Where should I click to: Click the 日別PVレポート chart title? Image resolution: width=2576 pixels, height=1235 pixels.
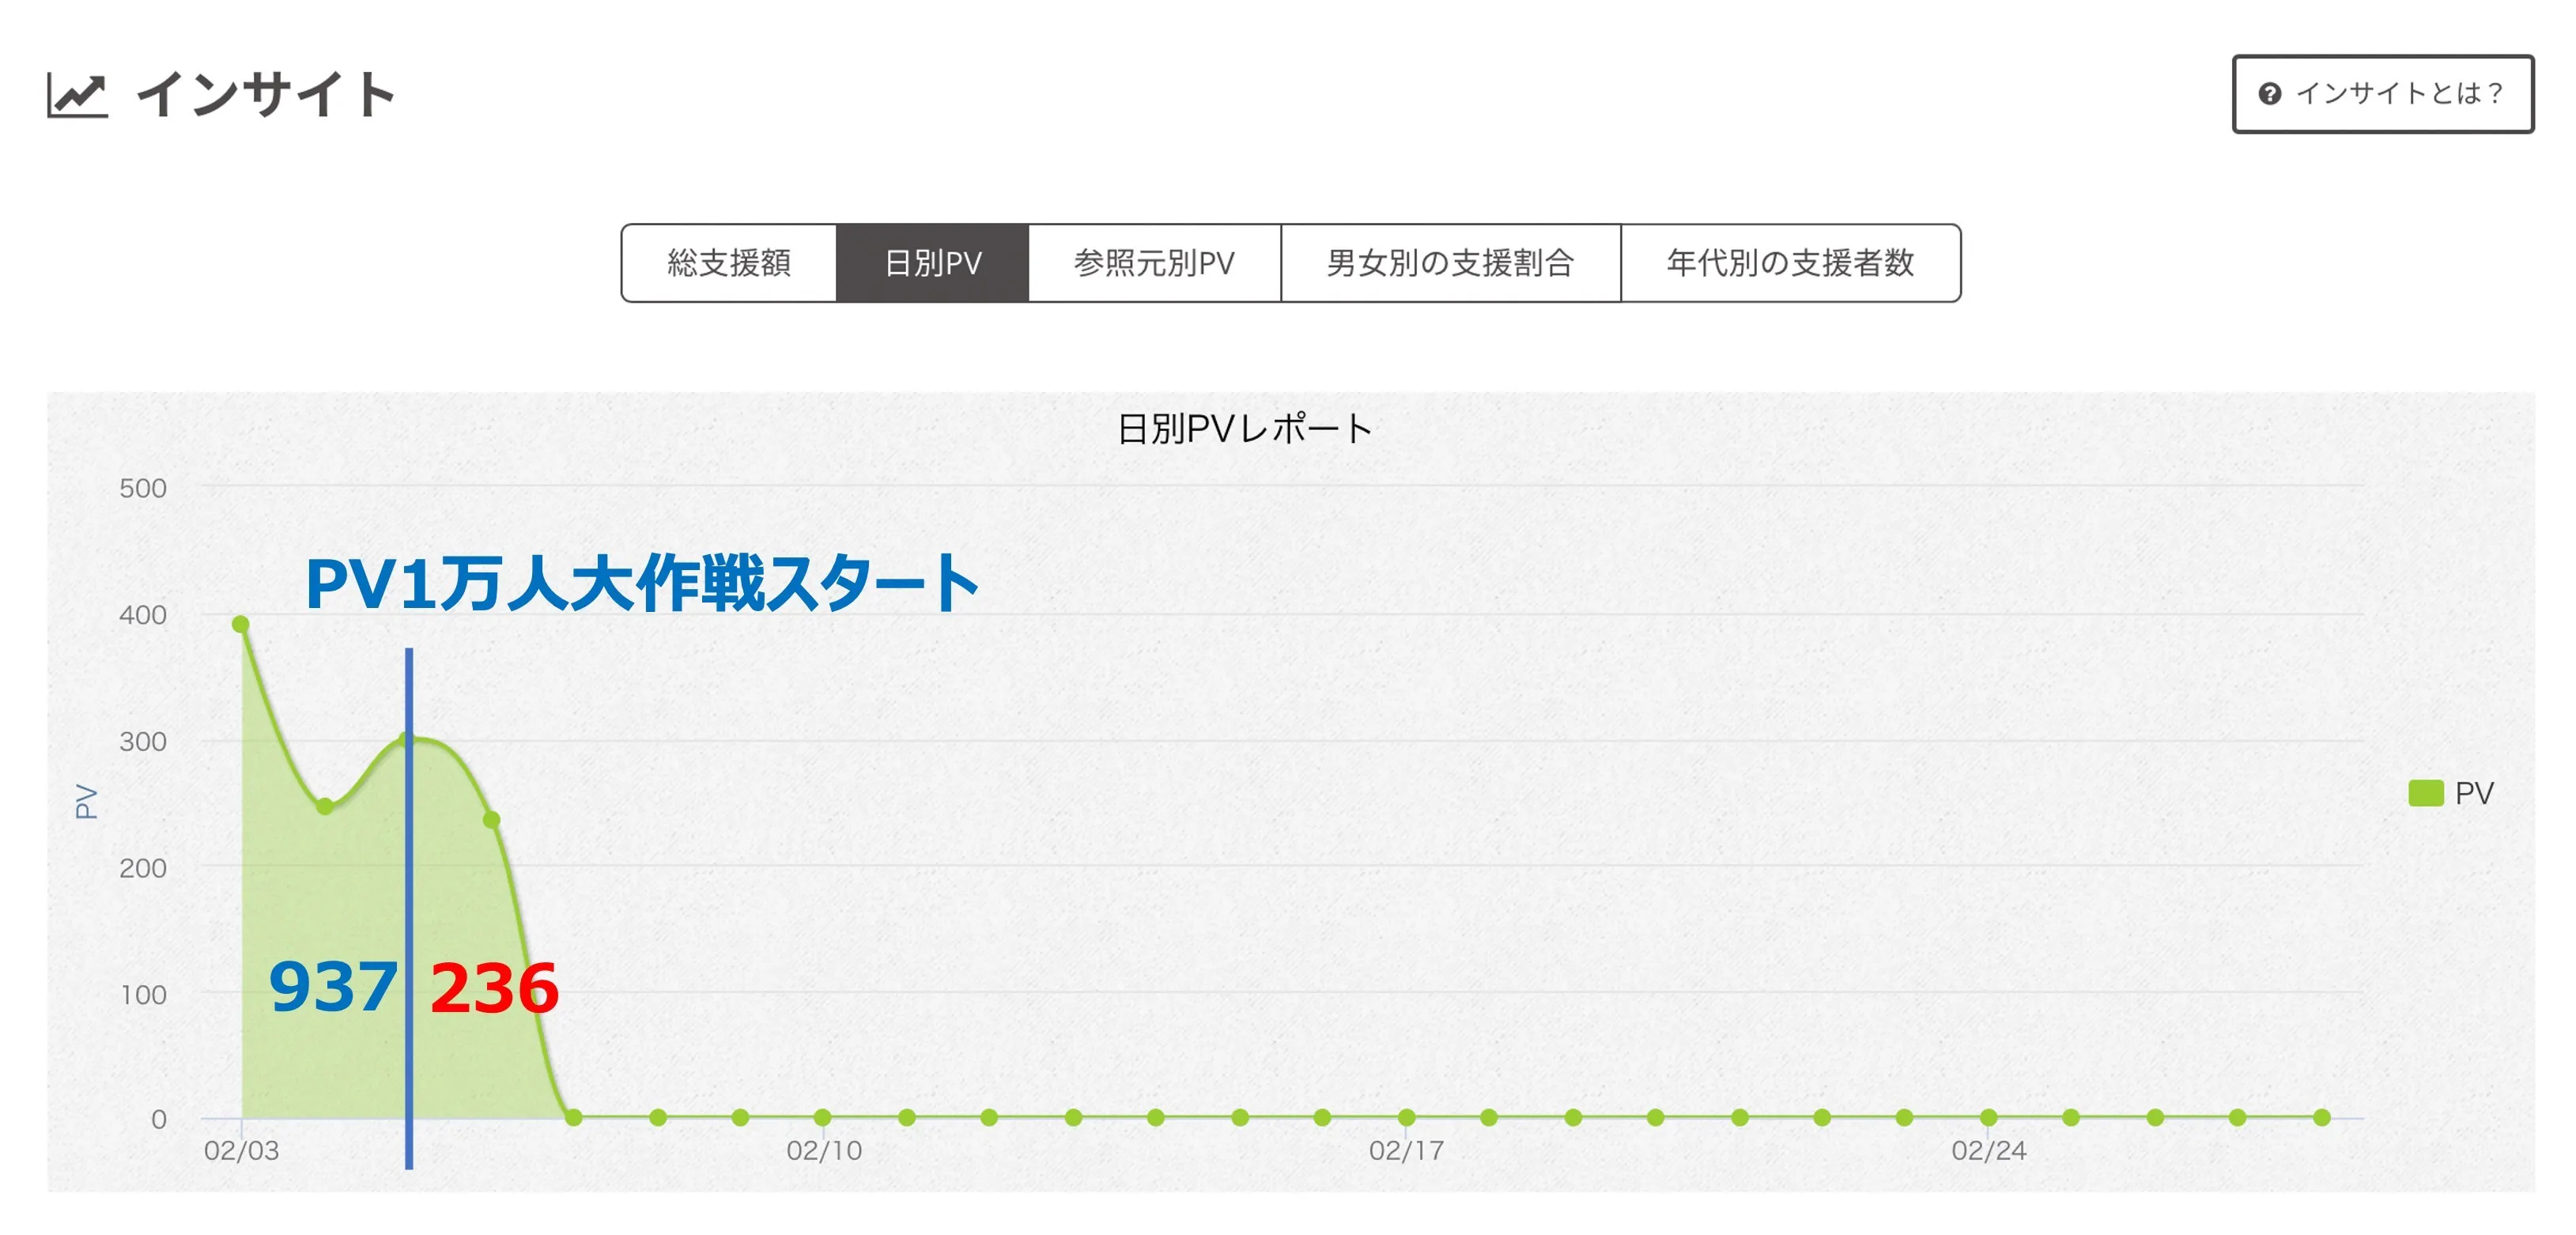pos(1244,429)
